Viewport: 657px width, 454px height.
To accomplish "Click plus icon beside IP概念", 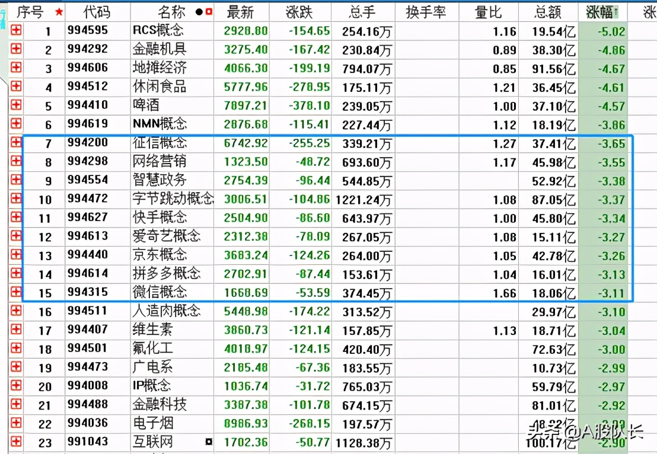I will click(16, 385).
